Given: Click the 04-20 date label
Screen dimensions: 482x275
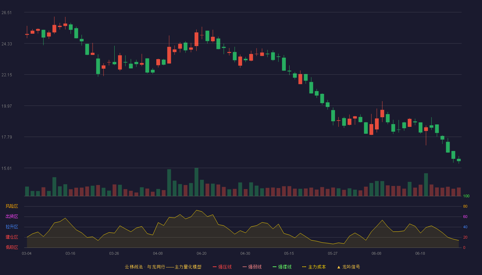Looking at the screenshot, I should click(201, 253).
